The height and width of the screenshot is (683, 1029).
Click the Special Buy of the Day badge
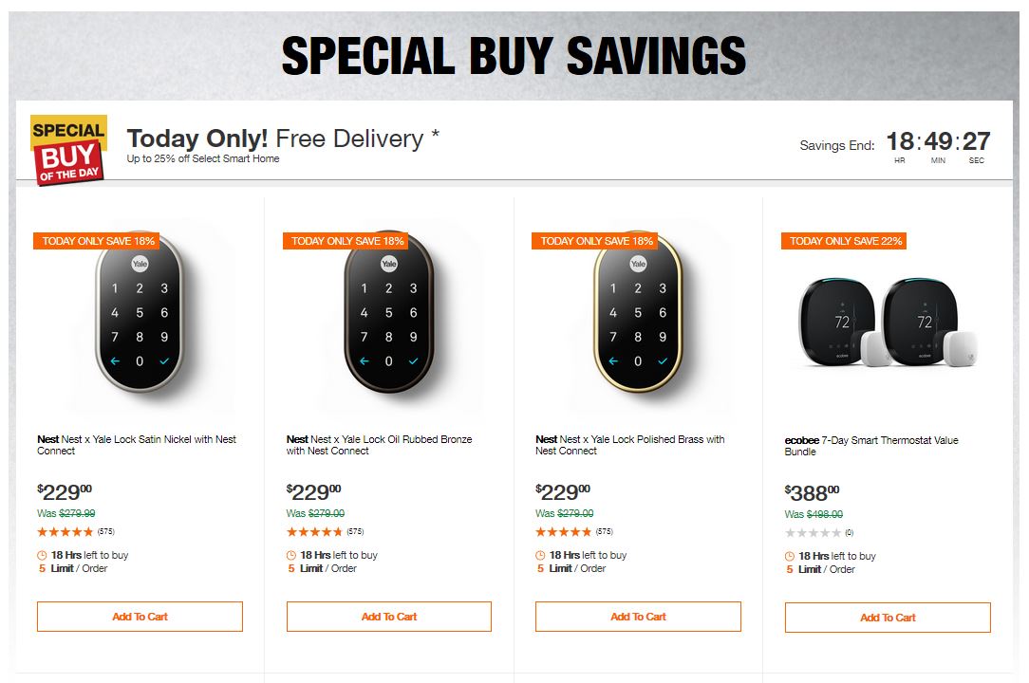click(68, 150)
